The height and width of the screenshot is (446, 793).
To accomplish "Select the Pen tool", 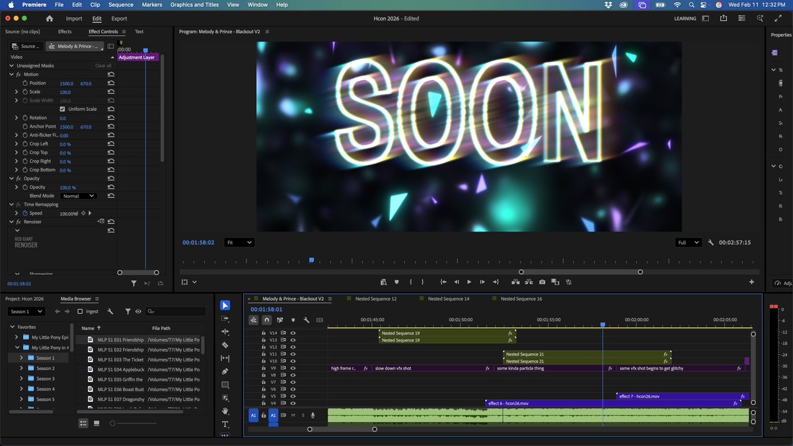I will tap(225, 371).
